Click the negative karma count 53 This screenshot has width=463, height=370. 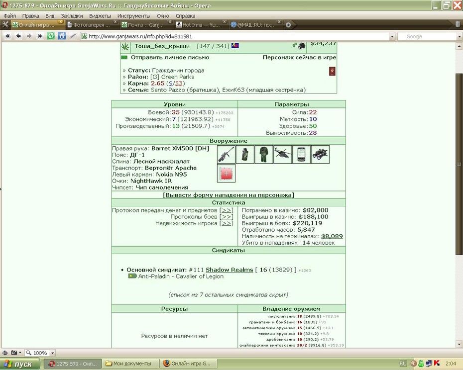point(178,83)
